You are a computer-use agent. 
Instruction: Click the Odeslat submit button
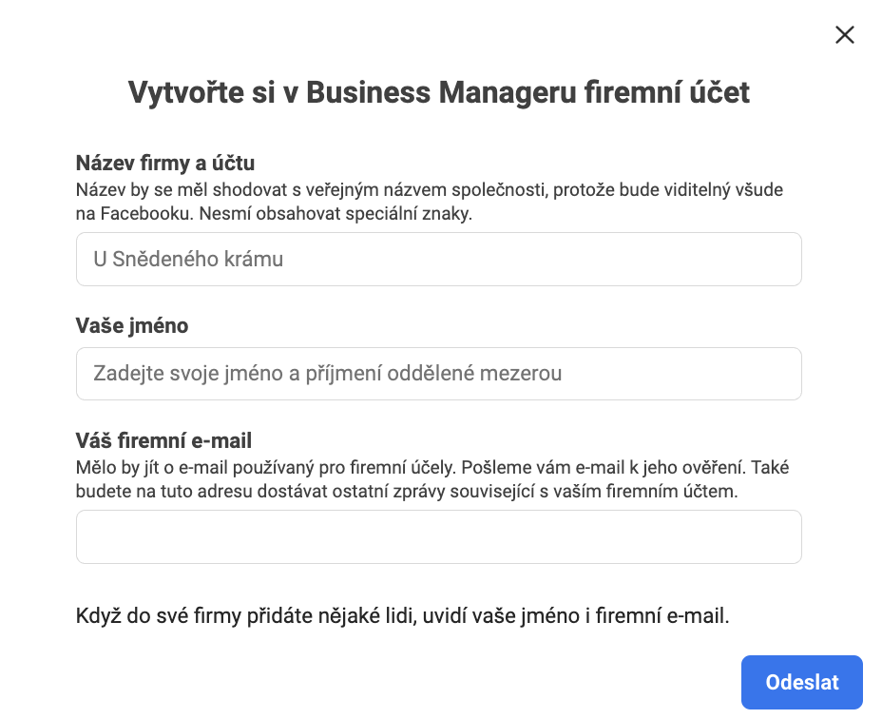point(801,682)
